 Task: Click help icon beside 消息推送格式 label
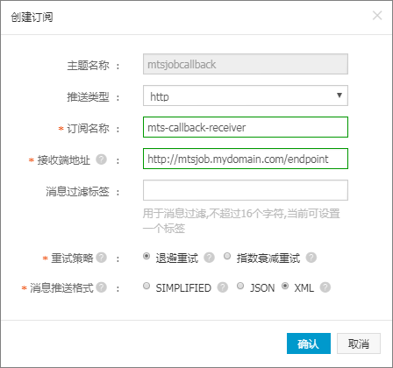click(101, 287)
